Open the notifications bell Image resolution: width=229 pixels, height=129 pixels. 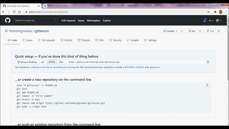(204, 20)
